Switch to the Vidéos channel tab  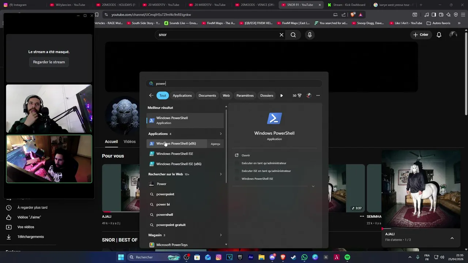(129, 142)
